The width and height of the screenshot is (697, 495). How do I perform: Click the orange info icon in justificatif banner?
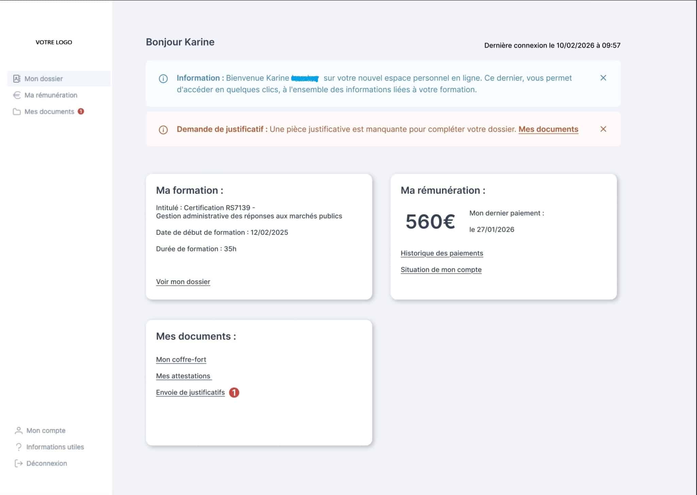click(x=163, y=130)
